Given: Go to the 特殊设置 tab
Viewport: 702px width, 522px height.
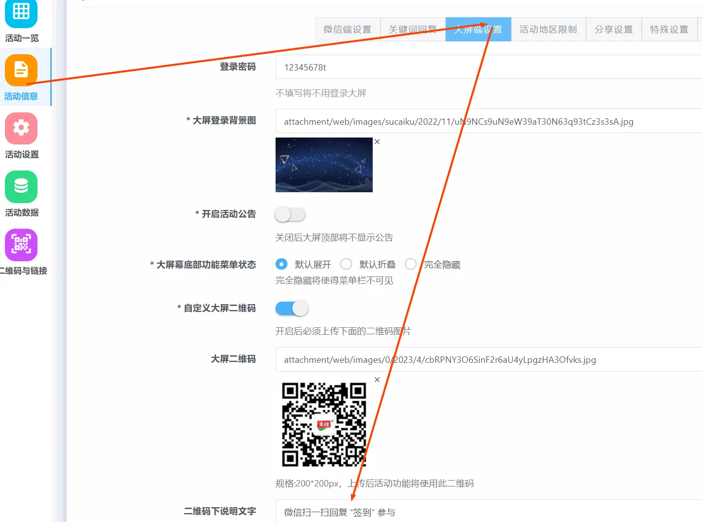Looking at the screenshot, I should pos(669,30).
